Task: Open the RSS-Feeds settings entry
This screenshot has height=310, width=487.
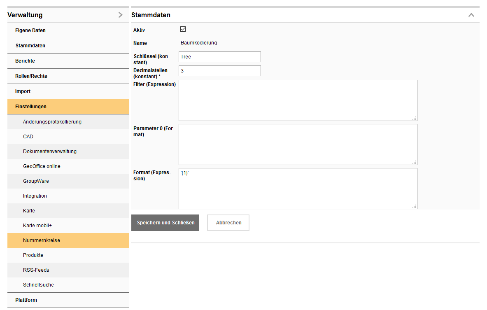Action: 37,270
